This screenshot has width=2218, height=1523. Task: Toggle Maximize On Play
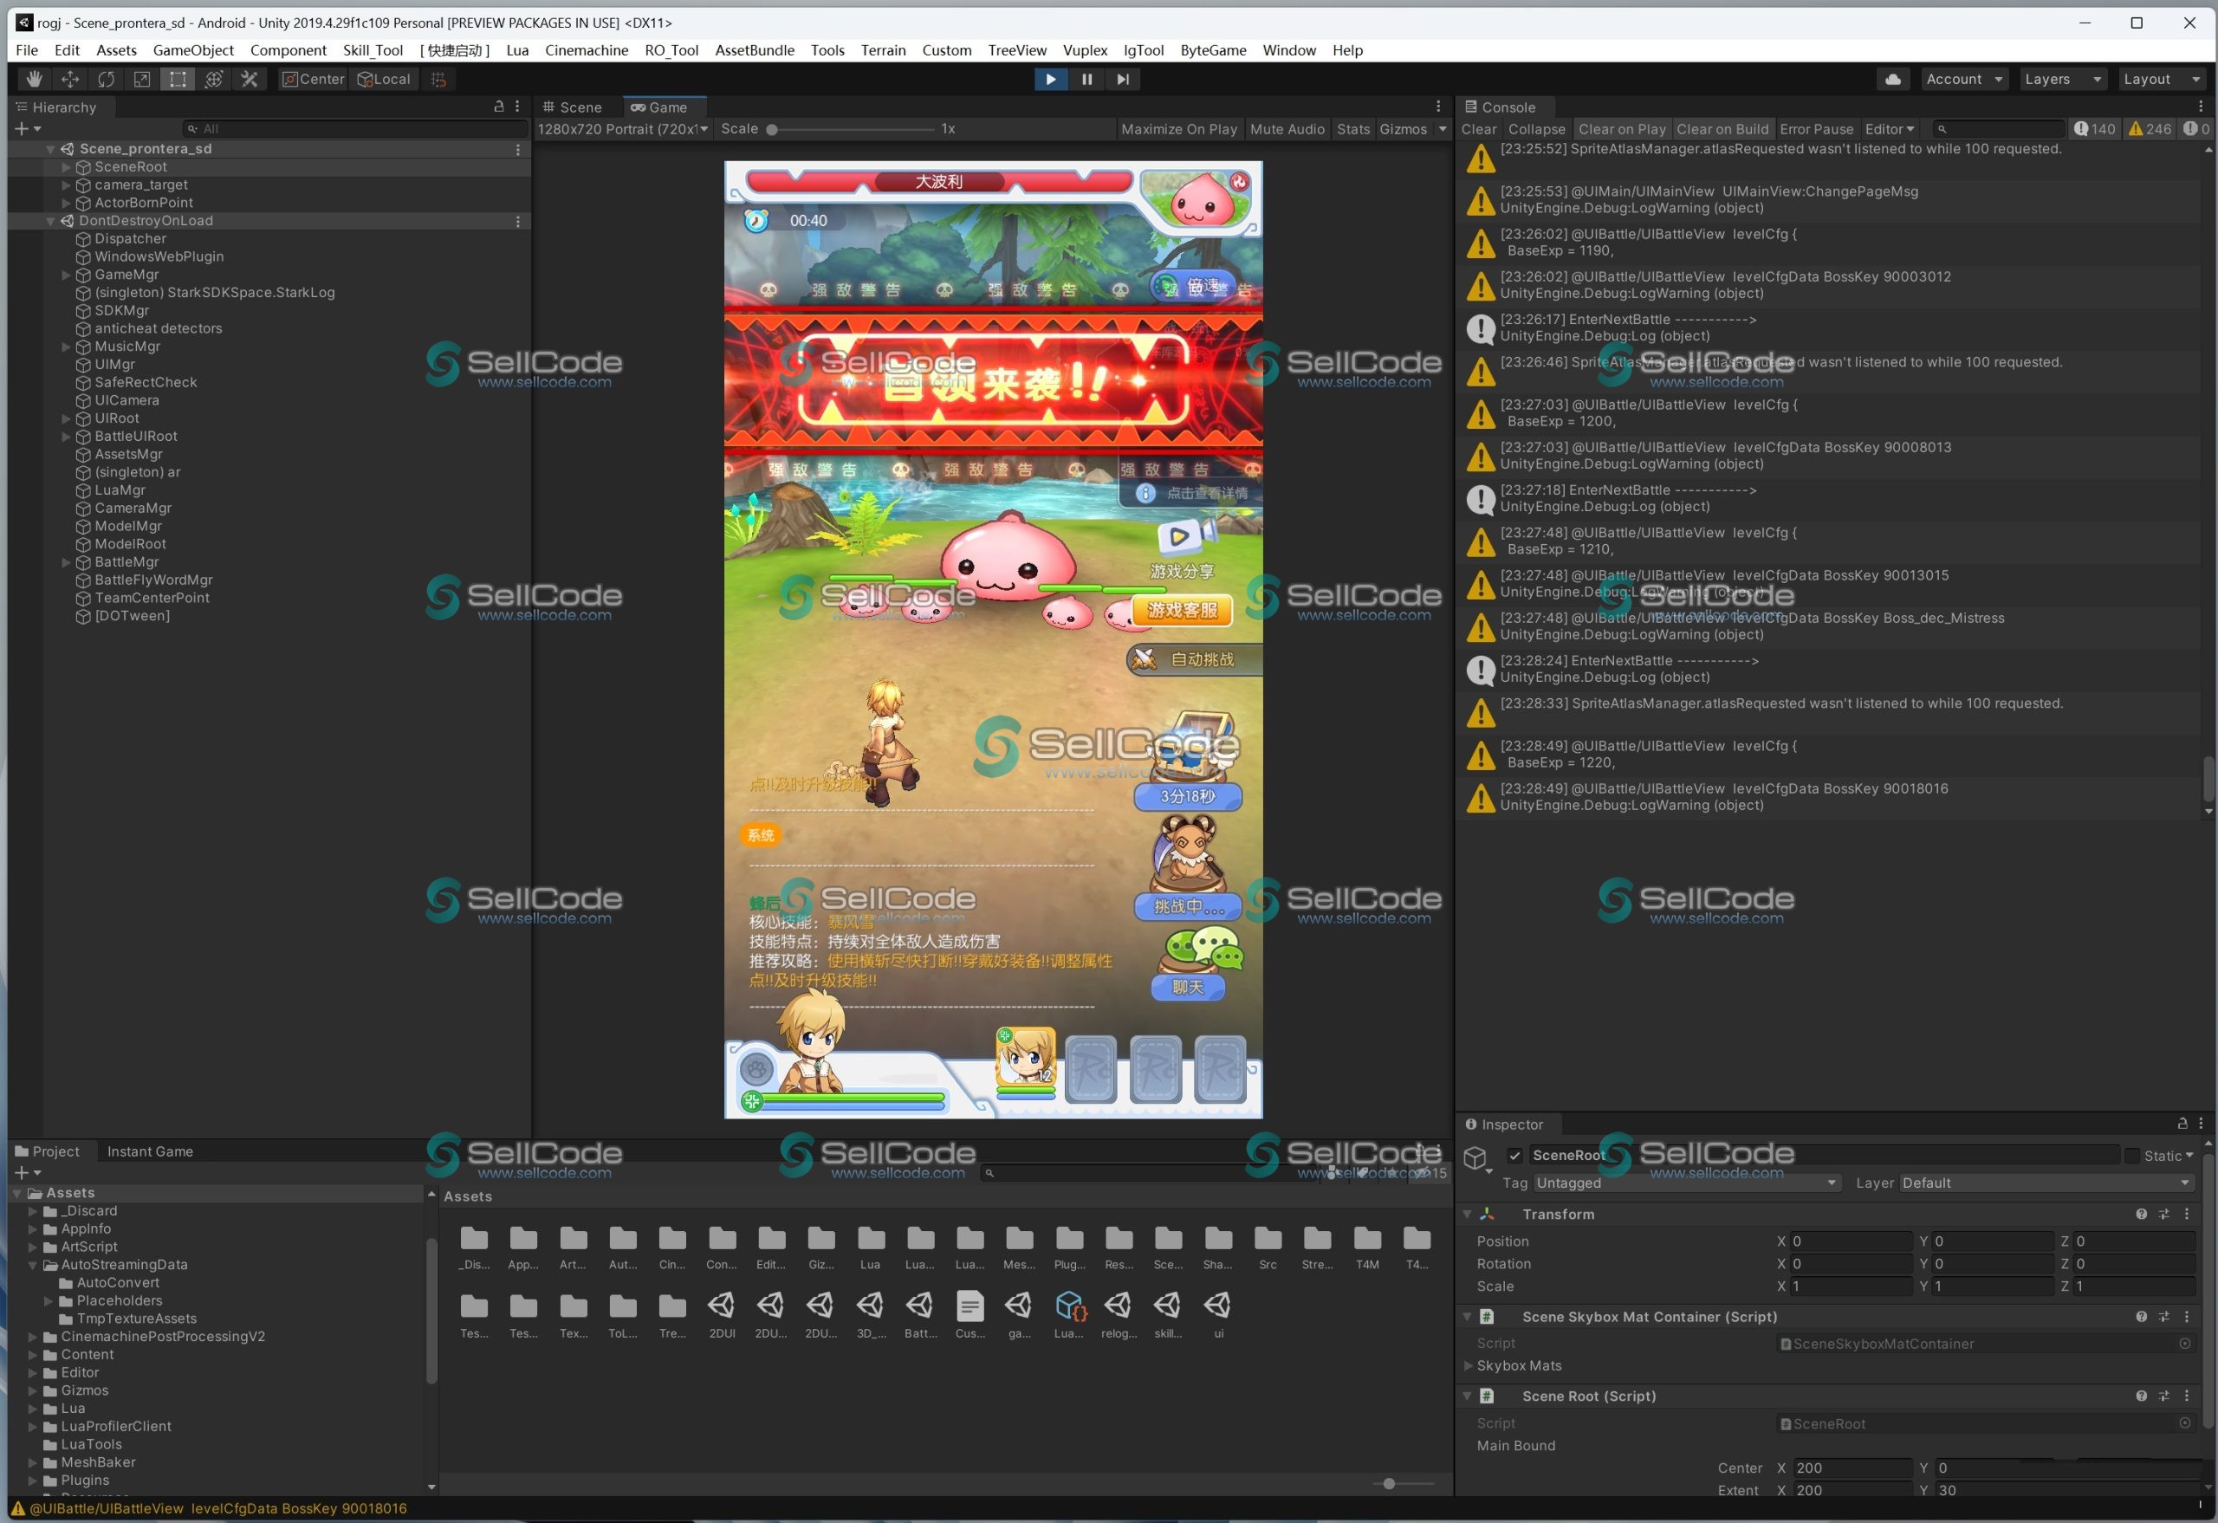(x=1178, y=129)
